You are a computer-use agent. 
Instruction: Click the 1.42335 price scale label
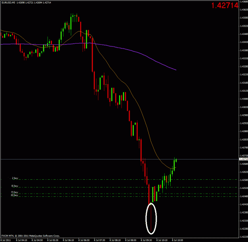pyautogui.click(x=244, y=221)
